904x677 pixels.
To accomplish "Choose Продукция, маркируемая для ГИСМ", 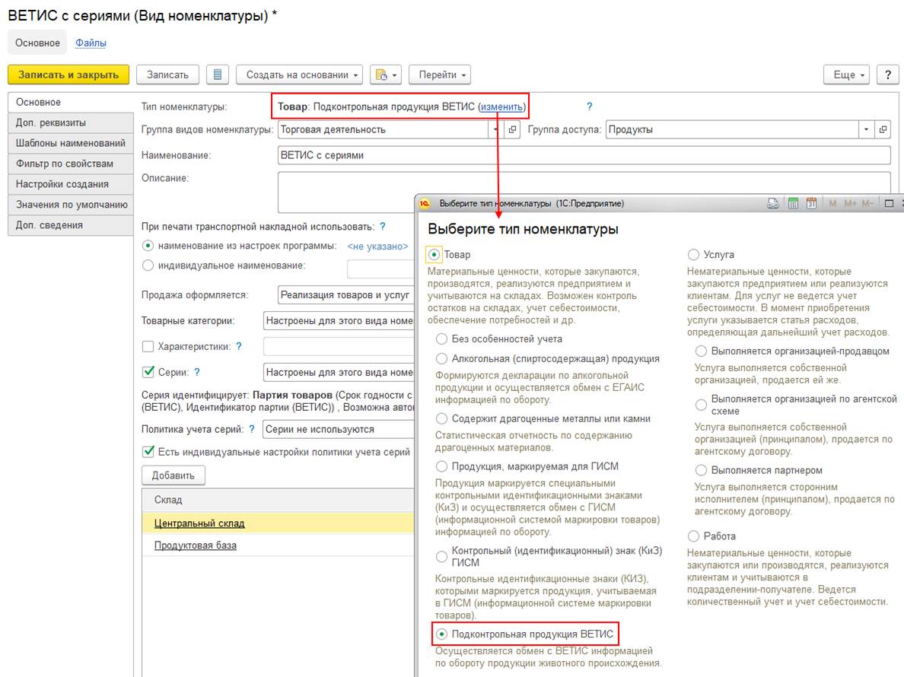I will tap(441, 467).
